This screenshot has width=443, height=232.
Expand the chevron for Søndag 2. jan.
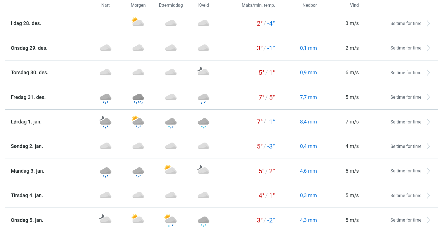(428, 147)
